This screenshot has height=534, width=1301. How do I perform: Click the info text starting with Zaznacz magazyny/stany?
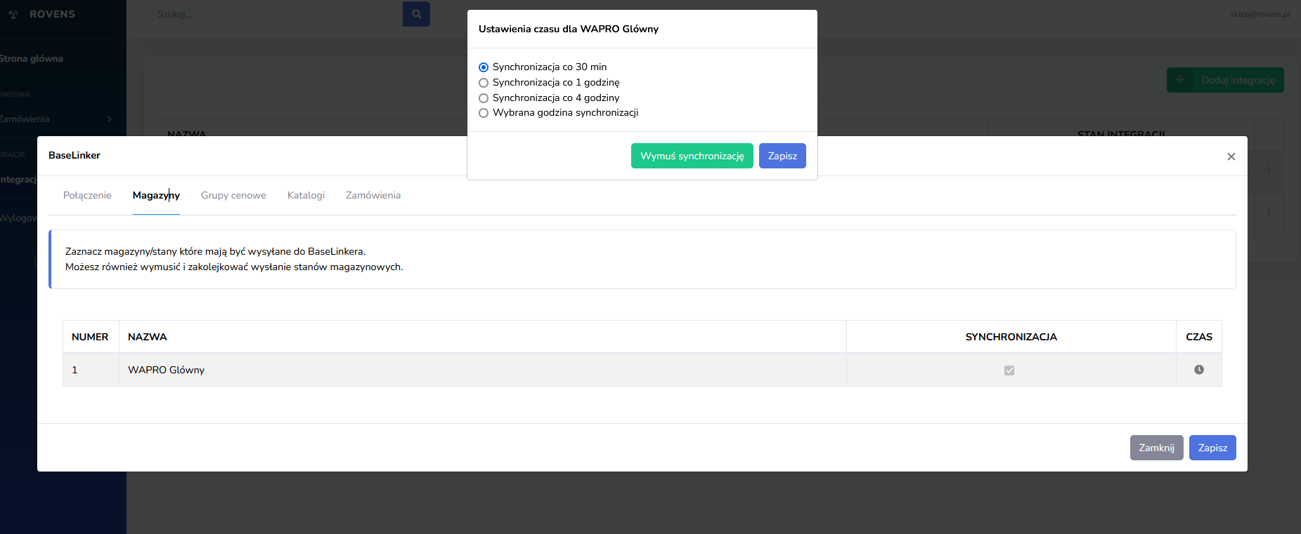(215, 251)
